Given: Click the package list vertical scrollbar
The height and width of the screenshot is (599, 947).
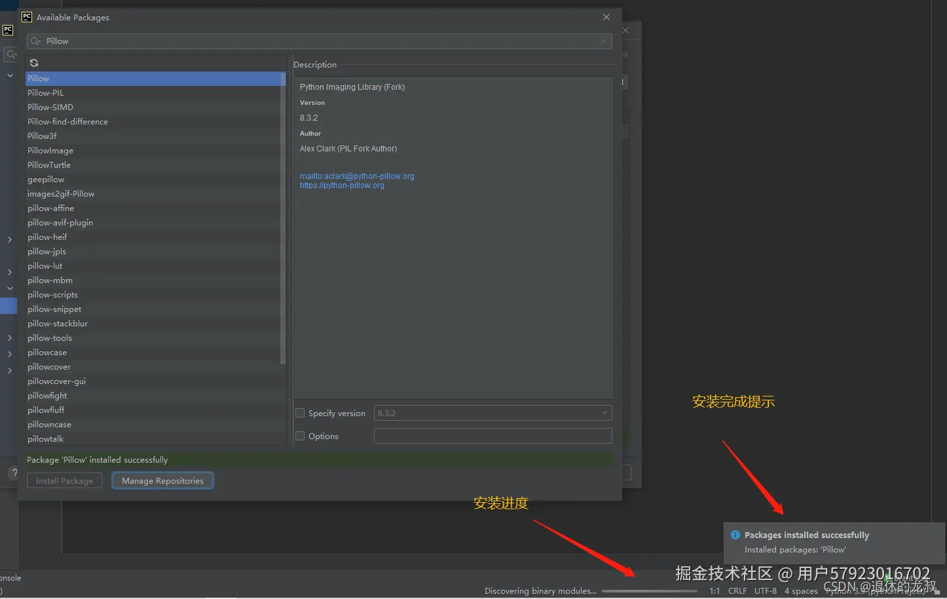Looking at the screenshot, I should point(283,218).
